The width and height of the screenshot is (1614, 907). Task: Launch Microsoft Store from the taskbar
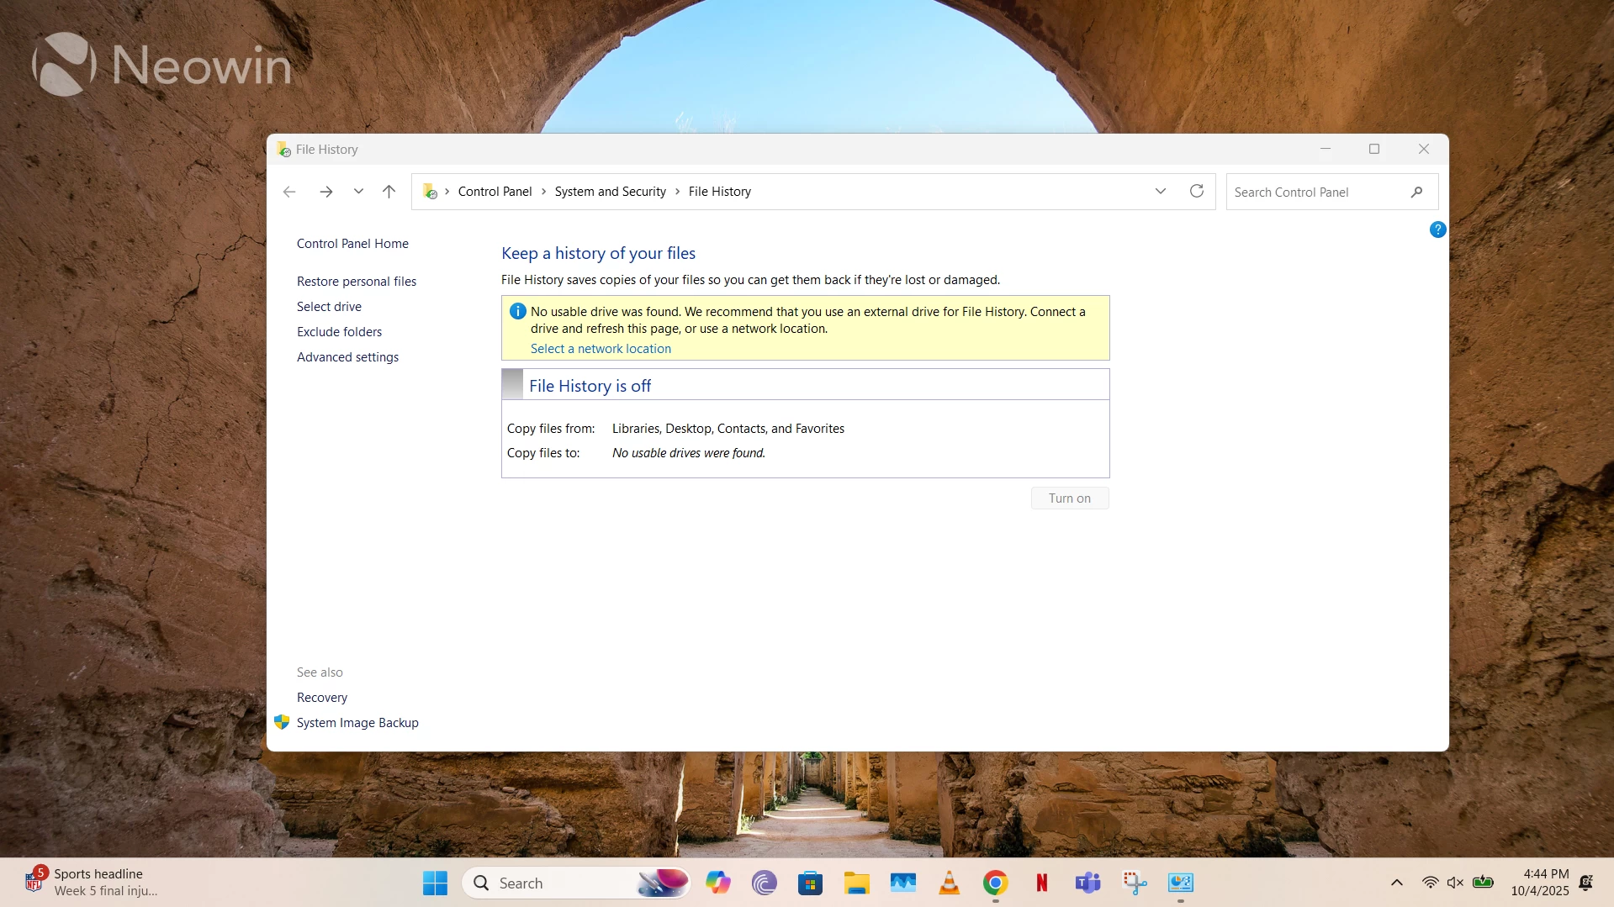pos(810,883)
